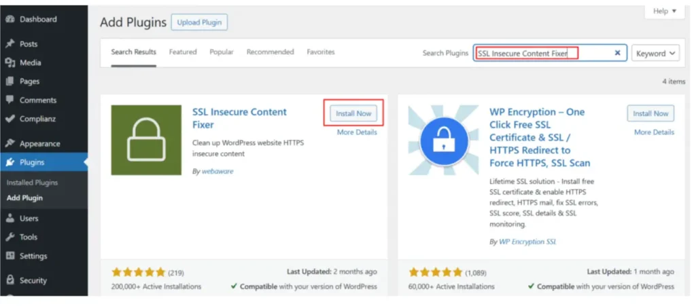This screenshot has height=306, width=696.
Task: Click the Pages icon in sidebar
Action: coord(10,81)
